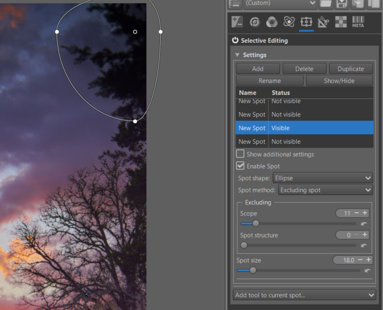Viewport: 383px width, 310px height.
Task: Select the Visible New Spot row
Action: [304, 128]
